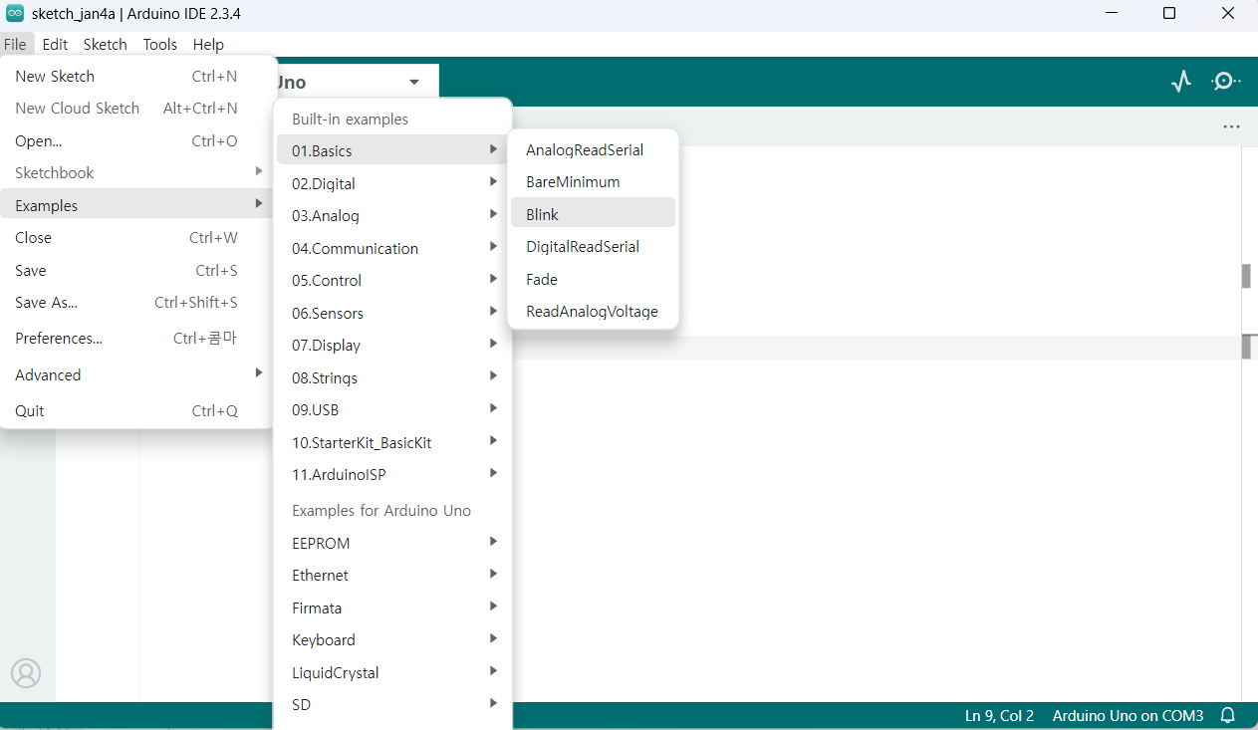The image size is (1258, 730).
Task: Expand 08.Strings examples category
Action: pyautogui.click(x=392, y=377)
